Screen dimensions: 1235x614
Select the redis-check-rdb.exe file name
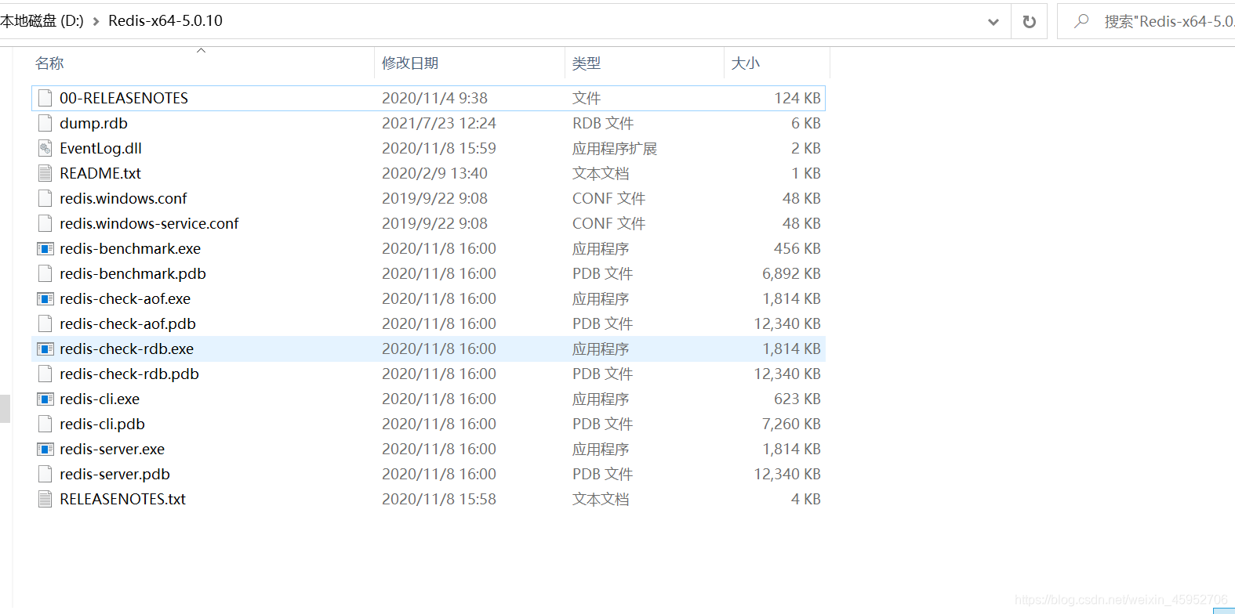[x=126, y=349]
